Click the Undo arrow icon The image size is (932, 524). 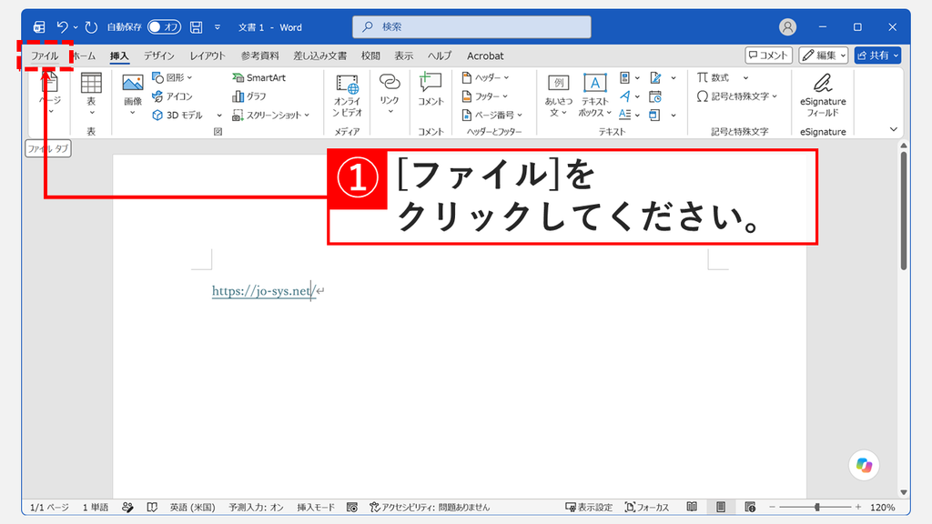coord(62,26)
